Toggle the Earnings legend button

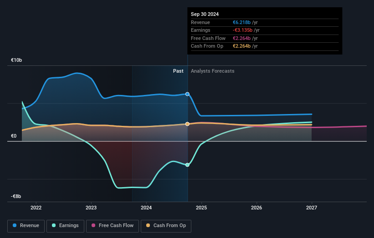(65, 226)
